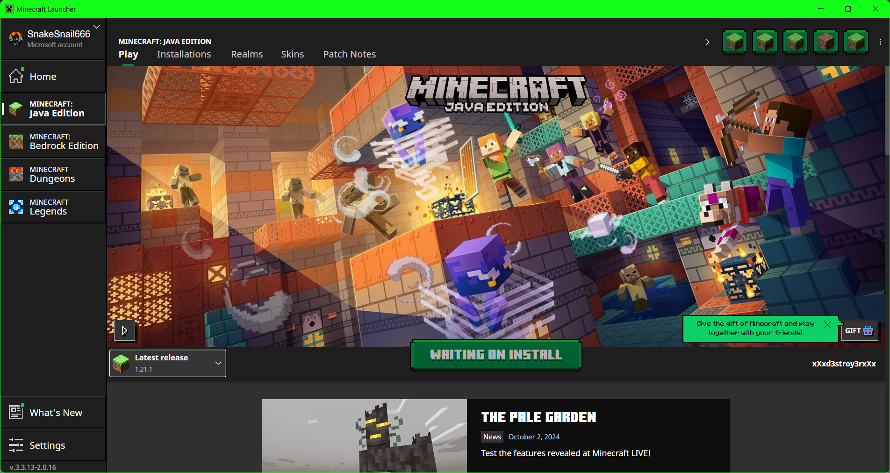Click the launcher version v.3.3.13-2.0.16 text

[33, 467]
